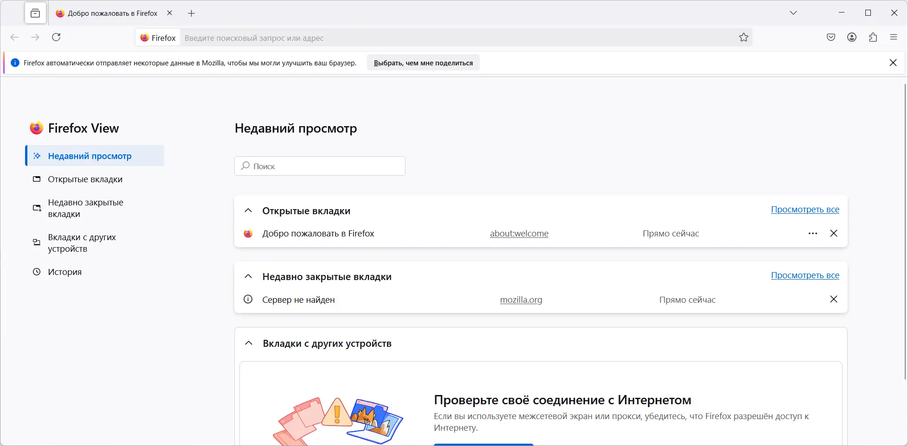Open the Pocket save icon
Viewport: 908px width, 446px height.
(x=831, y=37)
